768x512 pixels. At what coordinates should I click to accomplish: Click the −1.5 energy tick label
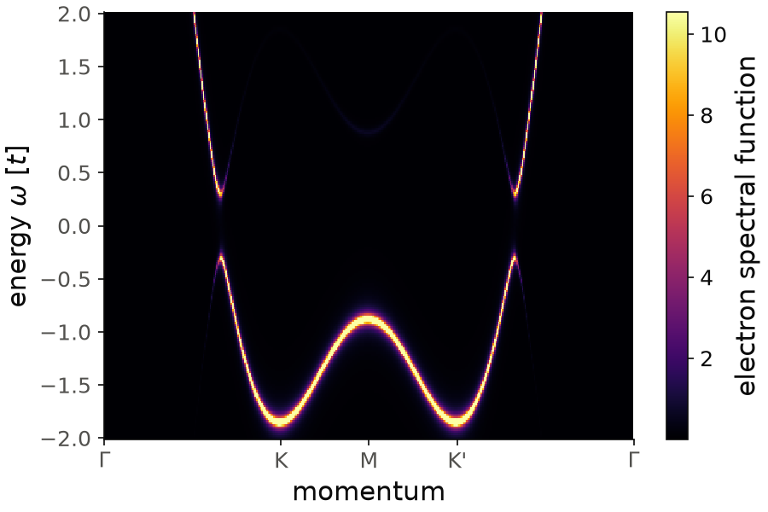66,385
